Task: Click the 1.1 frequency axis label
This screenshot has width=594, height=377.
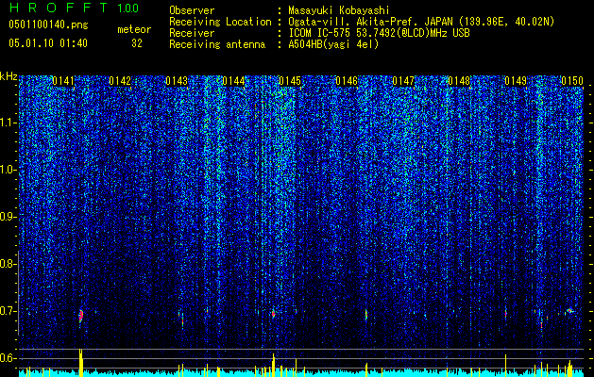Action: [x=8, y=123]
